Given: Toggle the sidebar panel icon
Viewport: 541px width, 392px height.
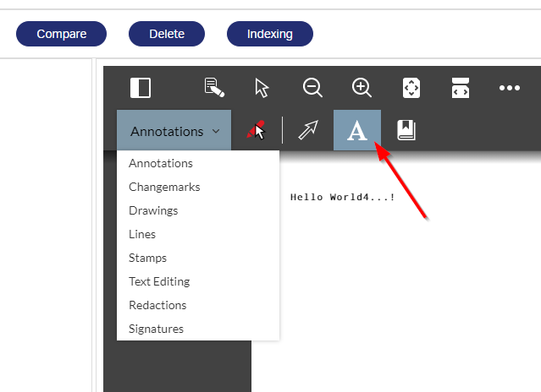Looking at the screenshot, I should [x=140, y=88].
